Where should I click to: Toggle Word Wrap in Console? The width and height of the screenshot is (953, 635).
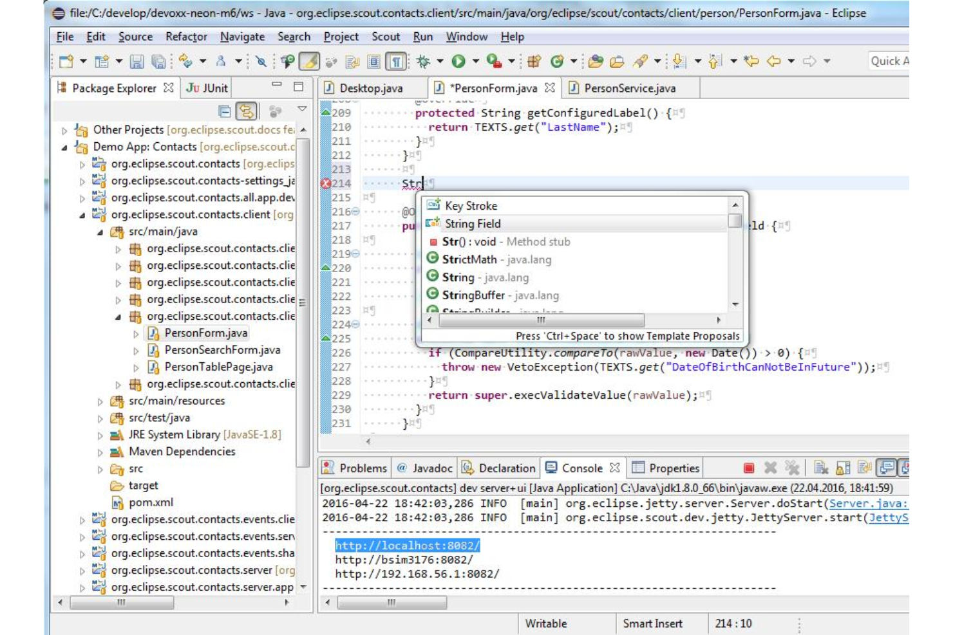point(865,468)
